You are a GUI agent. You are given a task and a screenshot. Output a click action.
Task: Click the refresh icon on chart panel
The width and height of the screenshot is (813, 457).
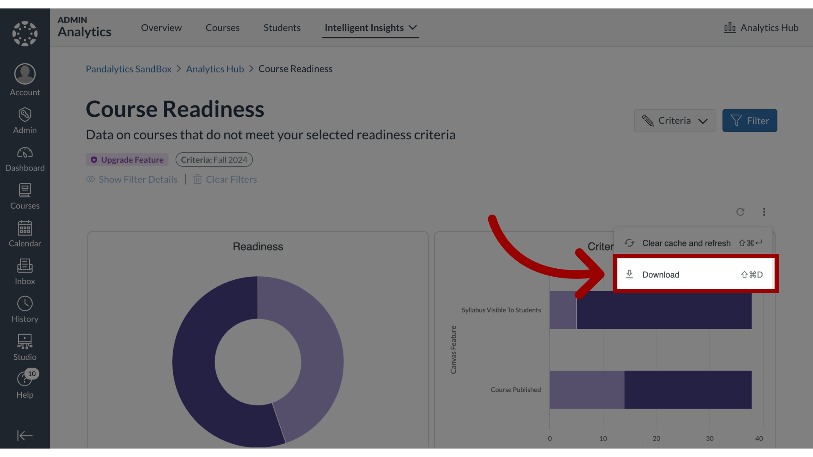point(741,212)
